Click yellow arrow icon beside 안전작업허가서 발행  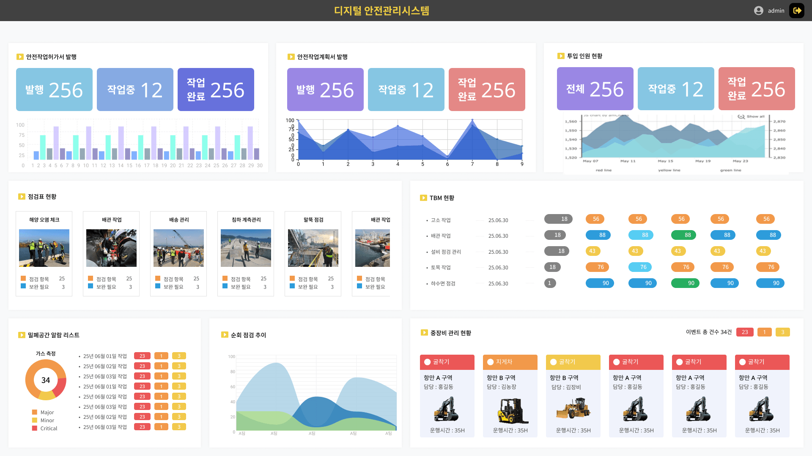tap(20, 57)
